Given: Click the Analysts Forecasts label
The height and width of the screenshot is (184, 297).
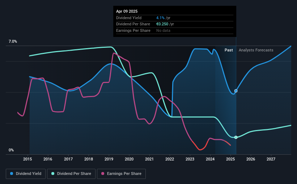Looking at the screenshot, I should click(x=256, y=50).
